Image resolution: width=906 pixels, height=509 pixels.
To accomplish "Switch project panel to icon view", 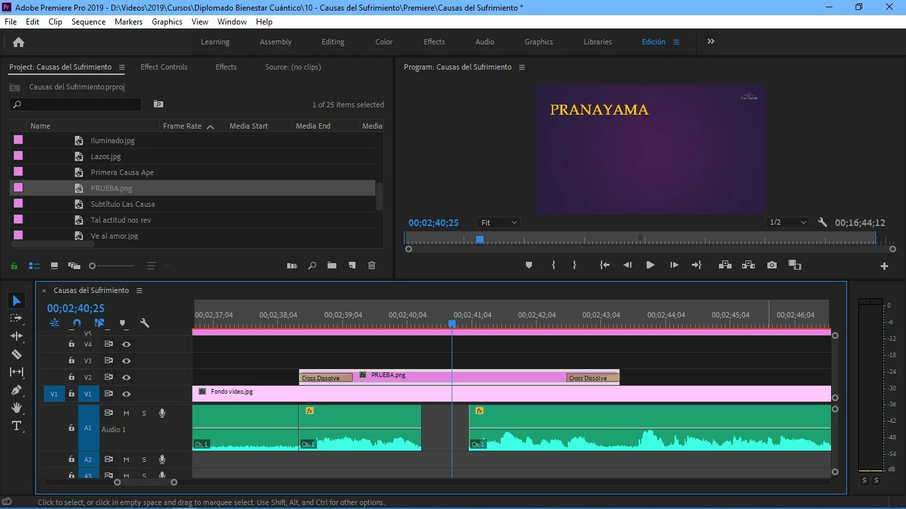I will click(x=54, y=266).
